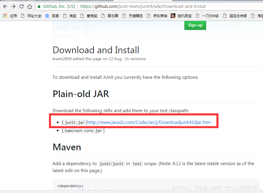Screen dimensions: 263x193
Task: View site security via the green lock icon
Action: coord(39,6)
